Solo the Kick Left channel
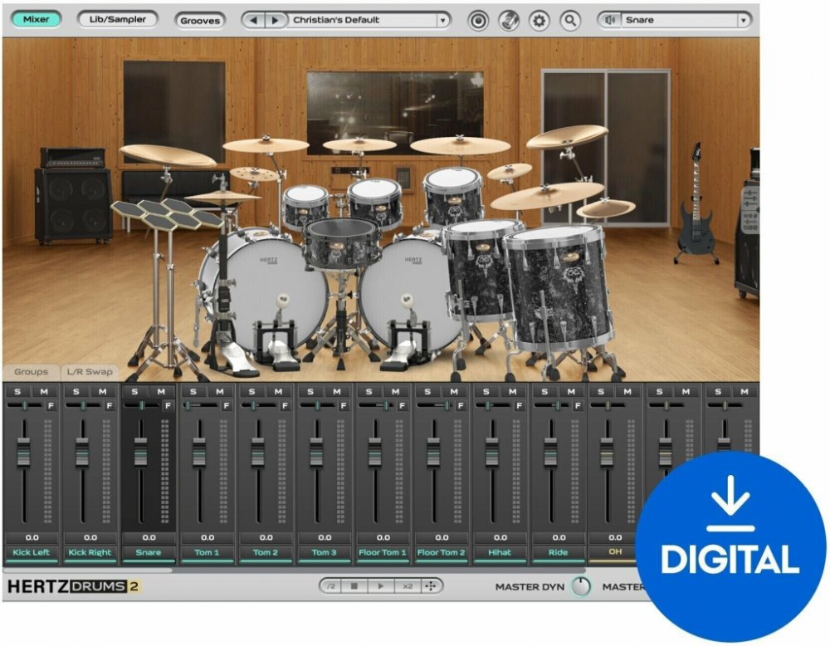 click(x=17, y=391)
